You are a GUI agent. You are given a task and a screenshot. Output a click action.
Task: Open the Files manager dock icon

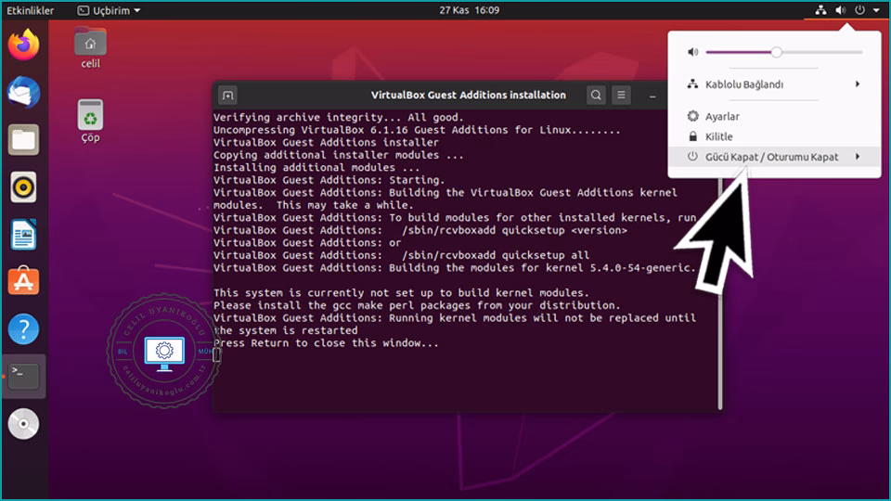(x=23, y=140)
